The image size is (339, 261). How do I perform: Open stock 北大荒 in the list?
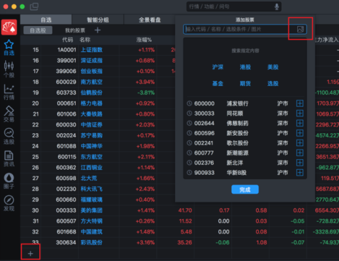tap(89, 178)
